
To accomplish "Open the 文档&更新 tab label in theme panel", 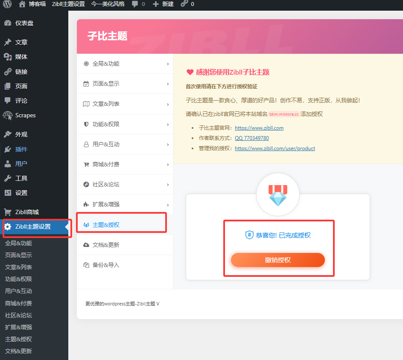I will pyautogui.click(x=105, y=245).
